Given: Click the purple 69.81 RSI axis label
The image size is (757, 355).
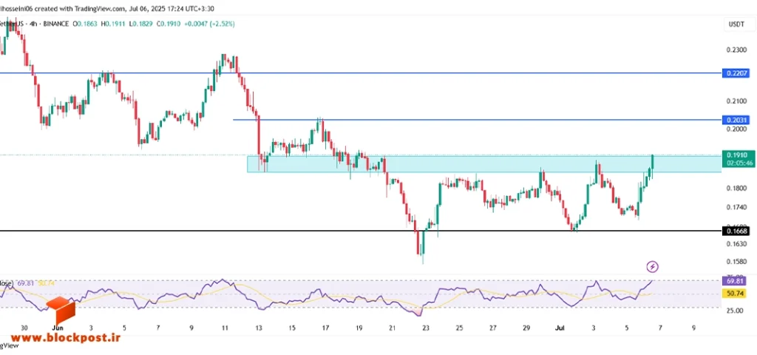Looking at the screenshot, I should (x=736, y=281).
